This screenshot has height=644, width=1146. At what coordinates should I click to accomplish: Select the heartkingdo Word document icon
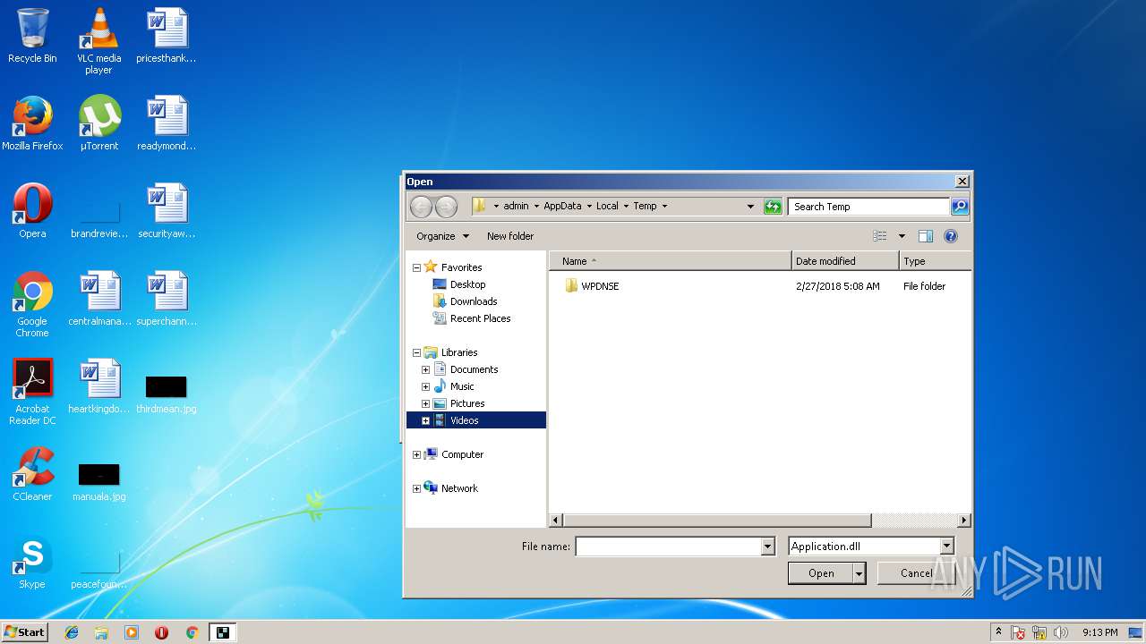click(99, 386)
